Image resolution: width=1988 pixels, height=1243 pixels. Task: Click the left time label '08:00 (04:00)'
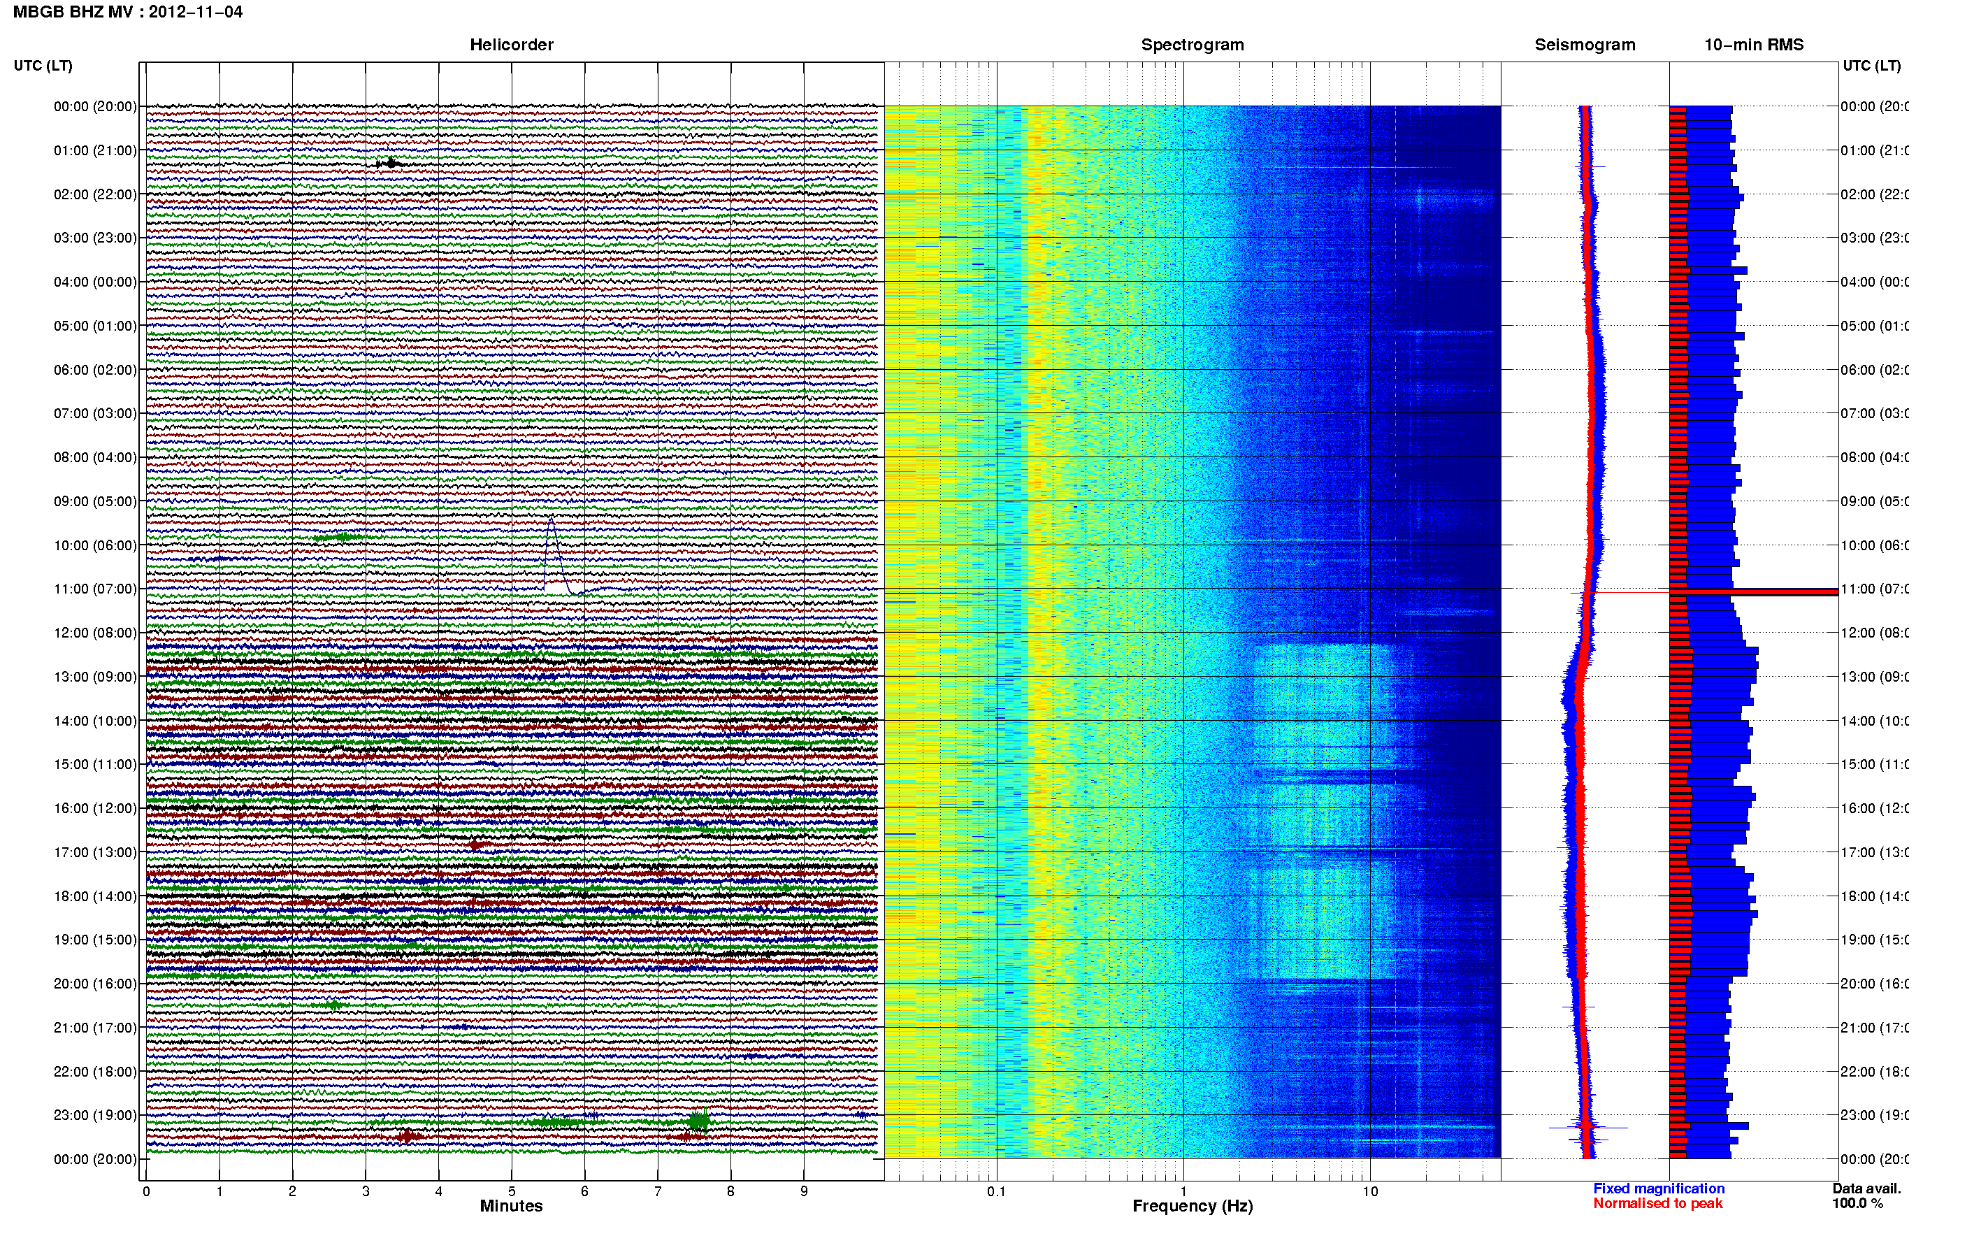95,457
